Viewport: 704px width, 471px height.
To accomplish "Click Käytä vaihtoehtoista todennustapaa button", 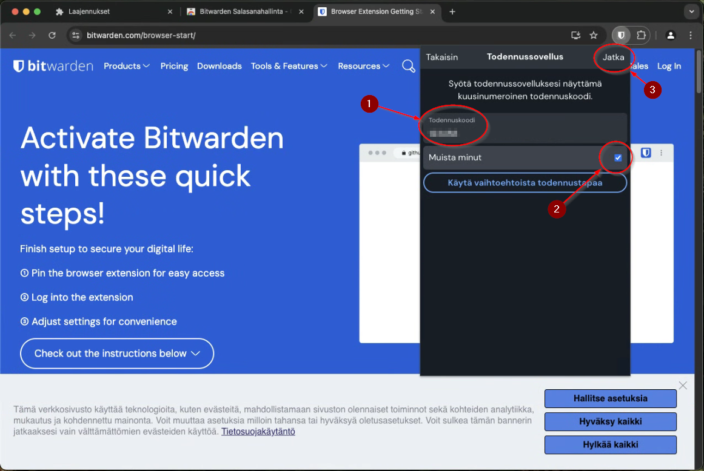I will click(x=525, y=183).
